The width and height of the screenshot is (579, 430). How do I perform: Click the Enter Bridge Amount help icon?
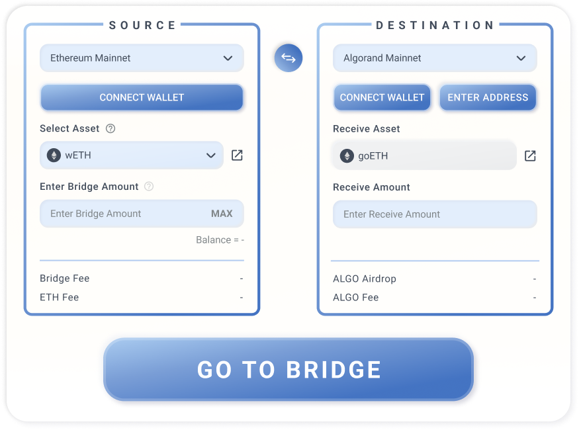pyautogui.click(x=149, y=187)
